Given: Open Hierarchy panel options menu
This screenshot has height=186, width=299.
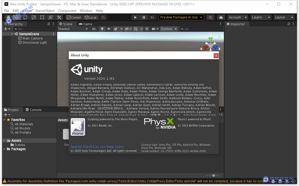Looking at the screenshot, I should point(53,24).
